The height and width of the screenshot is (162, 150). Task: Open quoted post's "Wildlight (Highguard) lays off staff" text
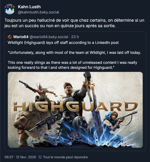click(63, 43)
